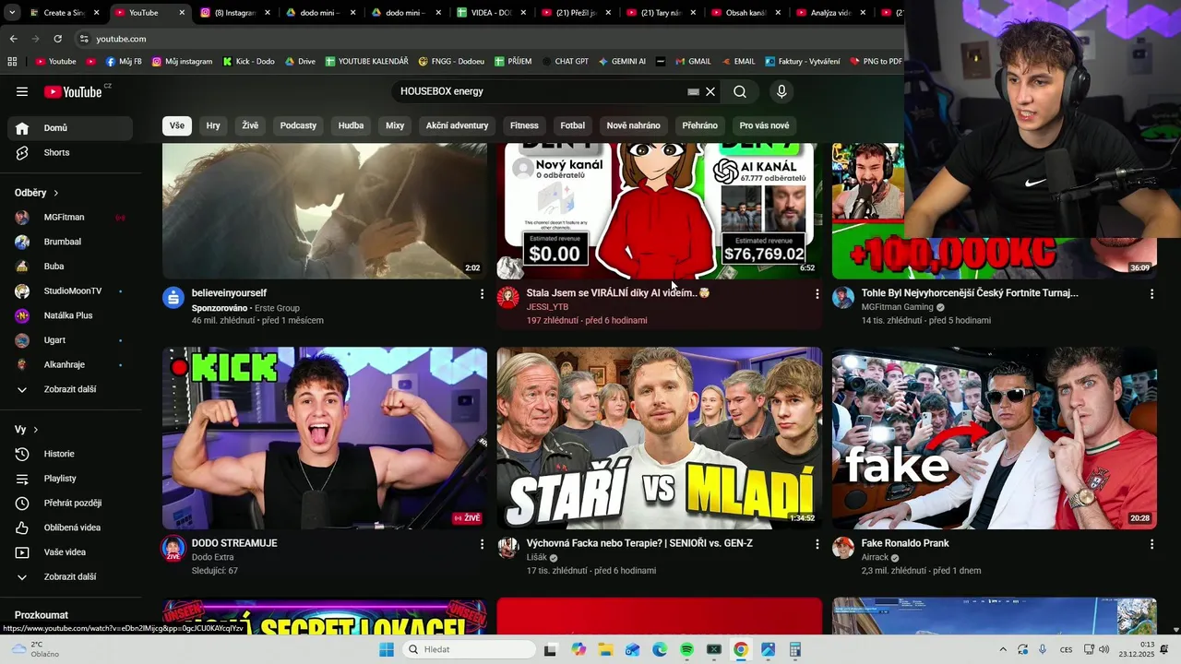Image resolution: width=1181 pixels, height=664 pixels.
Task: Select the Fotbal filter chip
Action: pos(572,125)
